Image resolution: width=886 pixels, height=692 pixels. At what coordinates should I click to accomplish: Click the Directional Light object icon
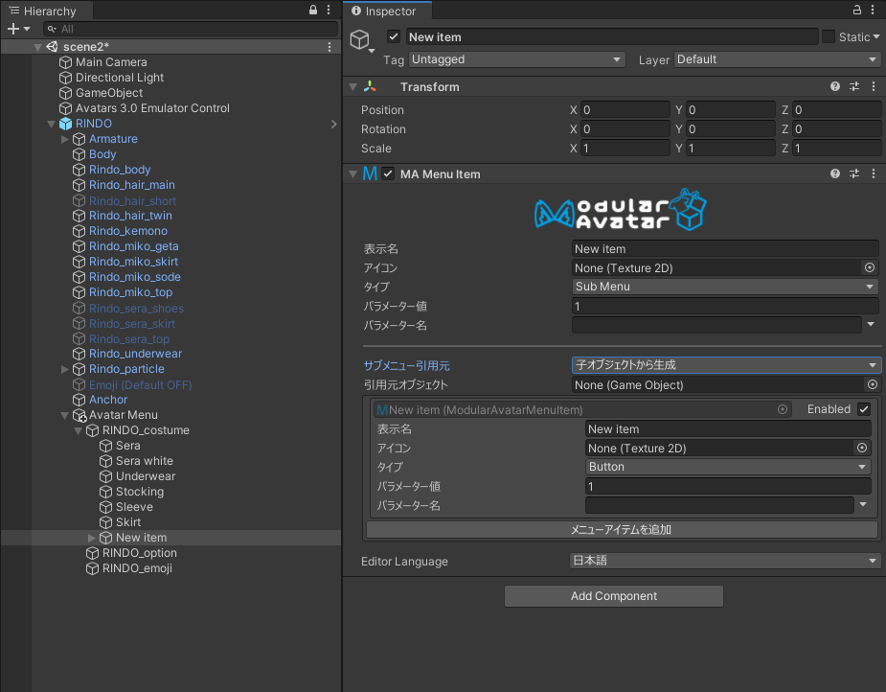(65, 78)
